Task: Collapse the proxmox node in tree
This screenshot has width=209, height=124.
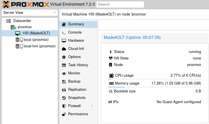Action: pyautogui.click(x=8, y=27)
